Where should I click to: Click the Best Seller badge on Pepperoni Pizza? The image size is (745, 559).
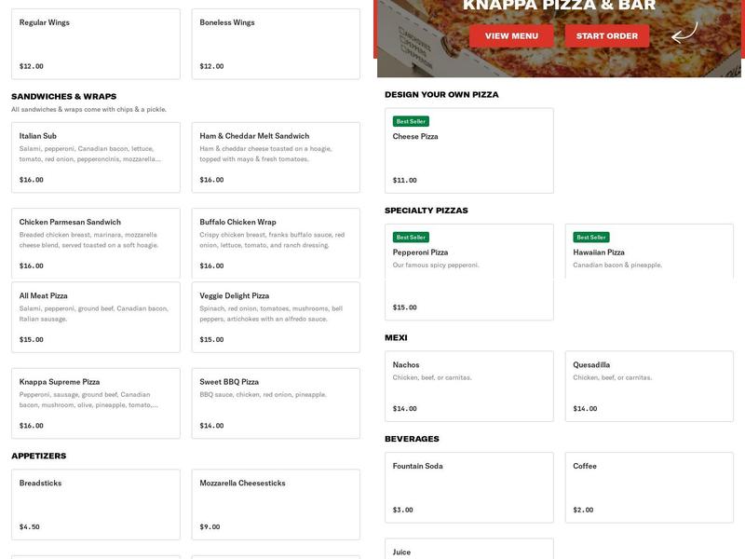(x=410, y=237)
